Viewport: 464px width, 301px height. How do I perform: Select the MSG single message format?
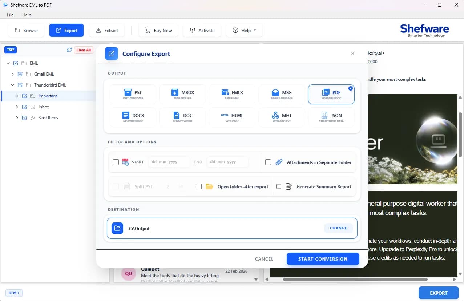[x=282, y=95]
